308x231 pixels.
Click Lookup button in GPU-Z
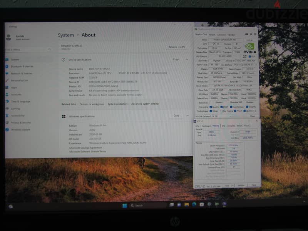coord(249,40)
